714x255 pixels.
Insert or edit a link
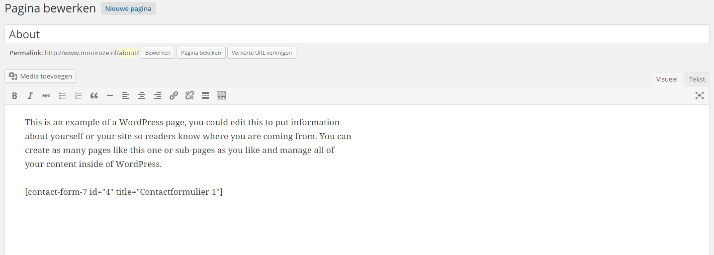click(174, 95)
